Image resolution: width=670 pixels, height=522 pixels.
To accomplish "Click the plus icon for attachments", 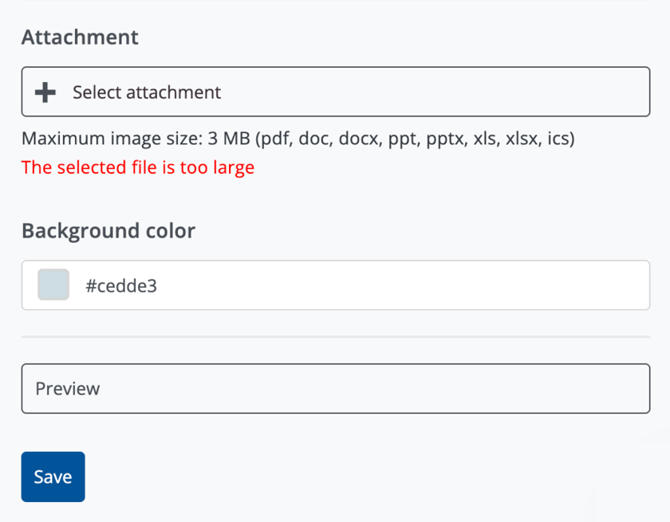I will (x=45, y=92).
